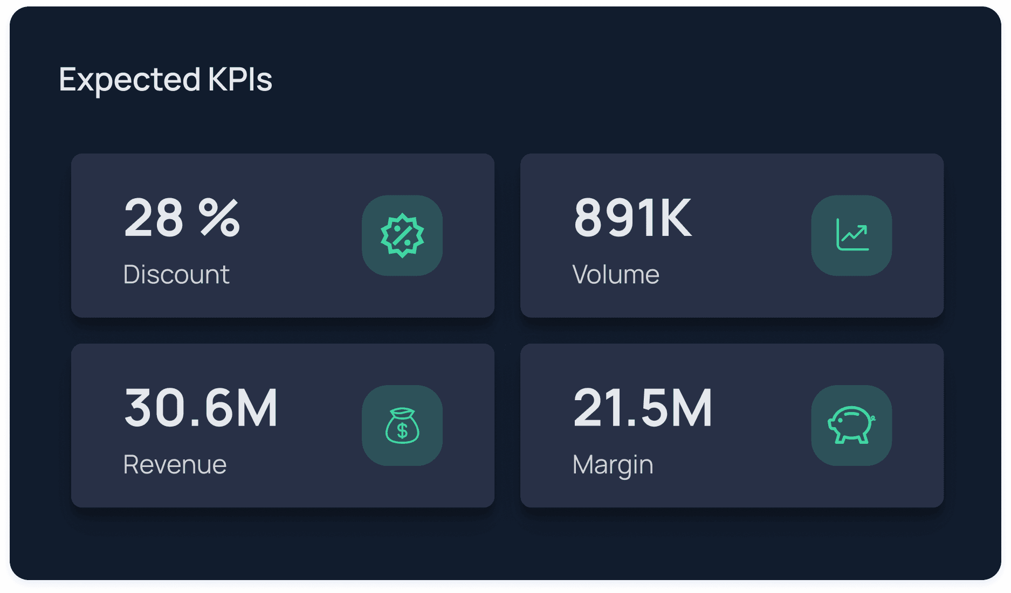Click the "Expected KPIs" heading
This screenshot has width=1011, height=593.
(x=166, y=80)
